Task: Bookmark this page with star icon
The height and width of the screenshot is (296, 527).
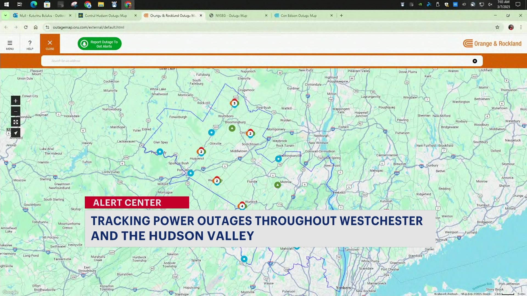Action: coord(497,27)
